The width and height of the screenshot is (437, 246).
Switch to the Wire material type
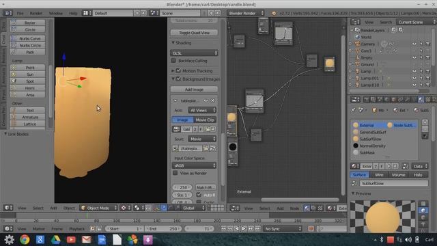379,175
